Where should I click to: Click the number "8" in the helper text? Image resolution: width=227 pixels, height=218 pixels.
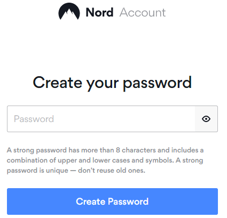(118, 150)
